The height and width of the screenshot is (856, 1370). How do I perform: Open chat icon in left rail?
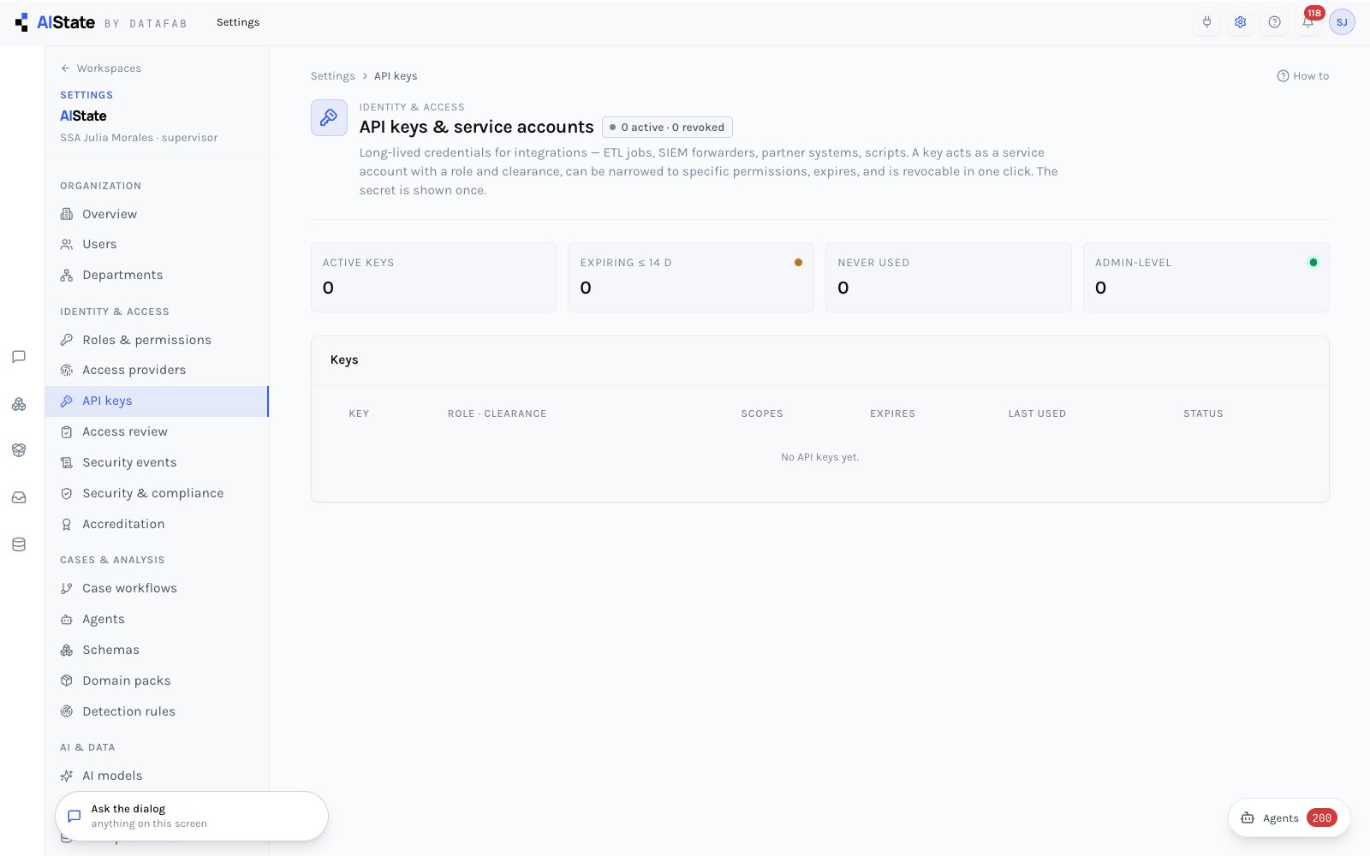pyautogui.click(x=19, y=357)
